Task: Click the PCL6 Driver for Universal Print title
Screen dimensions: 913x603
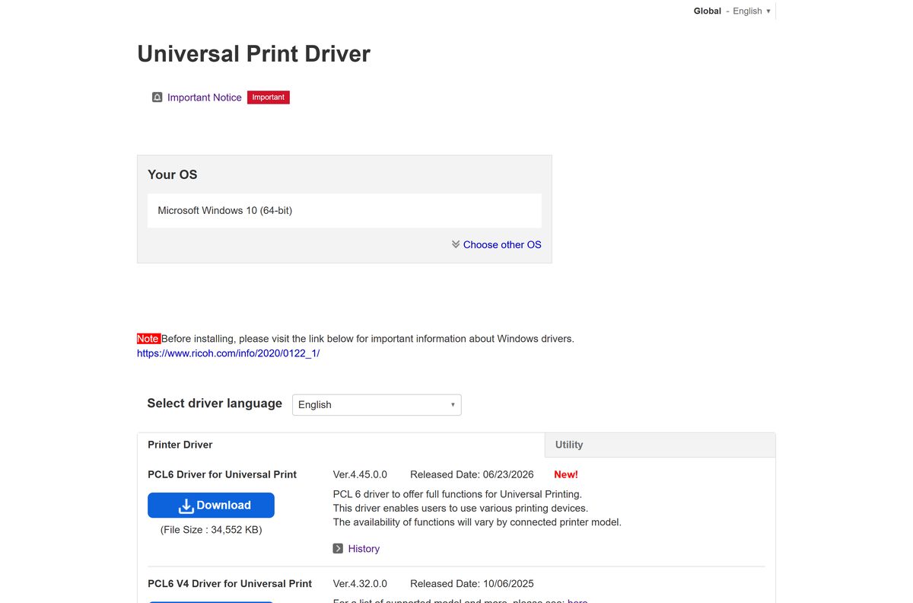Action: pos(222,474)
